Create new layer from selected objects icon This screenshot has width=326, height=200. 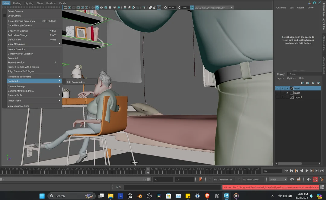click(318, 83)
